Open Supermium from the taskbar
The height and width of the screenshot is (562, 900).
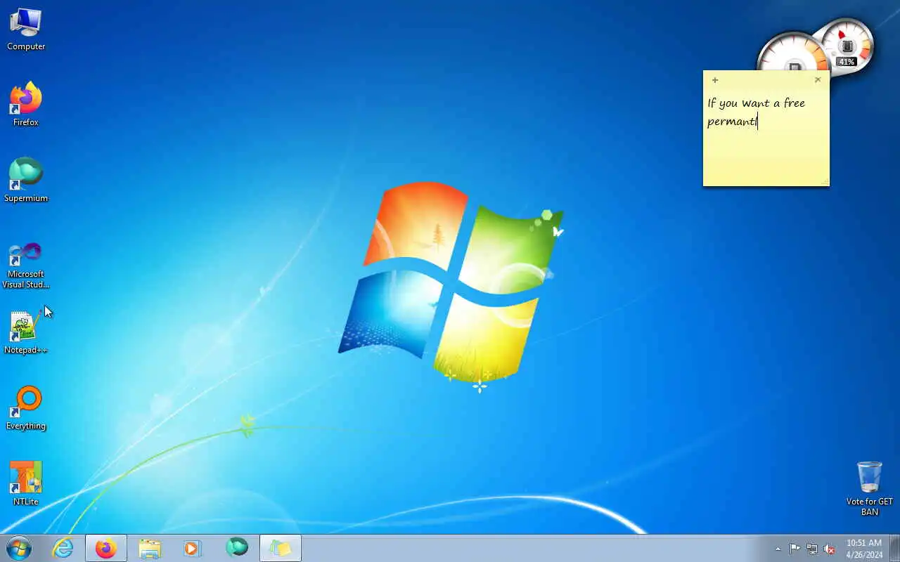pyautogui.click(x=237, y=547)
